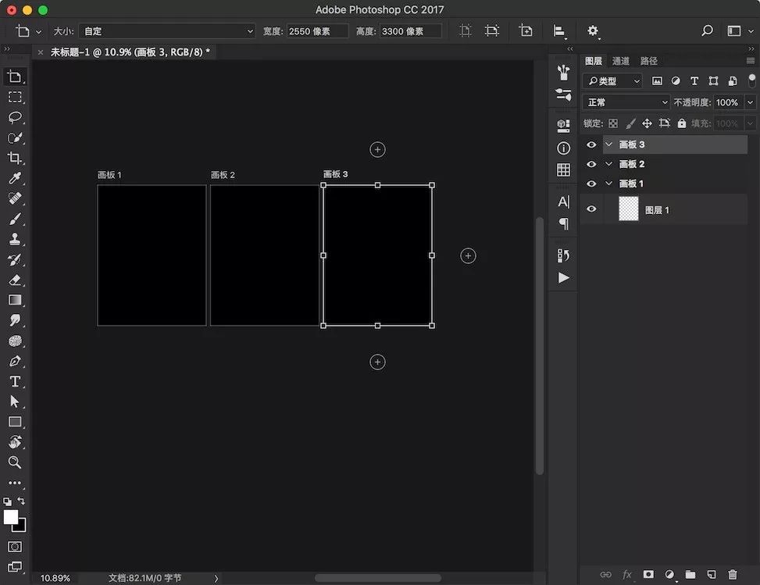The width and height of the screenshot is (760, 585).
Task: Select the Horizontal Type tool
Action: (15, 381)
